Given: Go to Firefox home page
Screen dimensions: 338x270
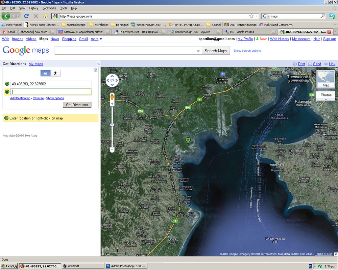Looking at the screenshot, I should 45,16.
